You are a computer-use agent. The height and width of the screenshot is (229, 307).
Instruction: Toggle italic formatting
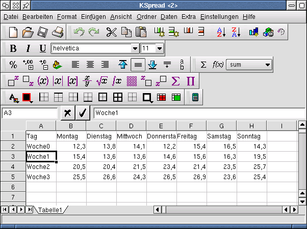coord(28,49)
